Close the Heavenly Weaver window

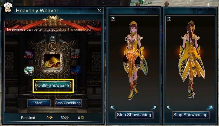(99, 10)
